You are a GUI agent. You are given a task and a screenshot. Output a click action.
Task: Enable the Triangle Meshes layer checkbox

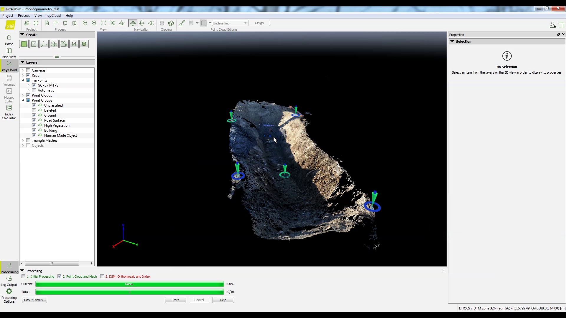click(x=28, y=140)
